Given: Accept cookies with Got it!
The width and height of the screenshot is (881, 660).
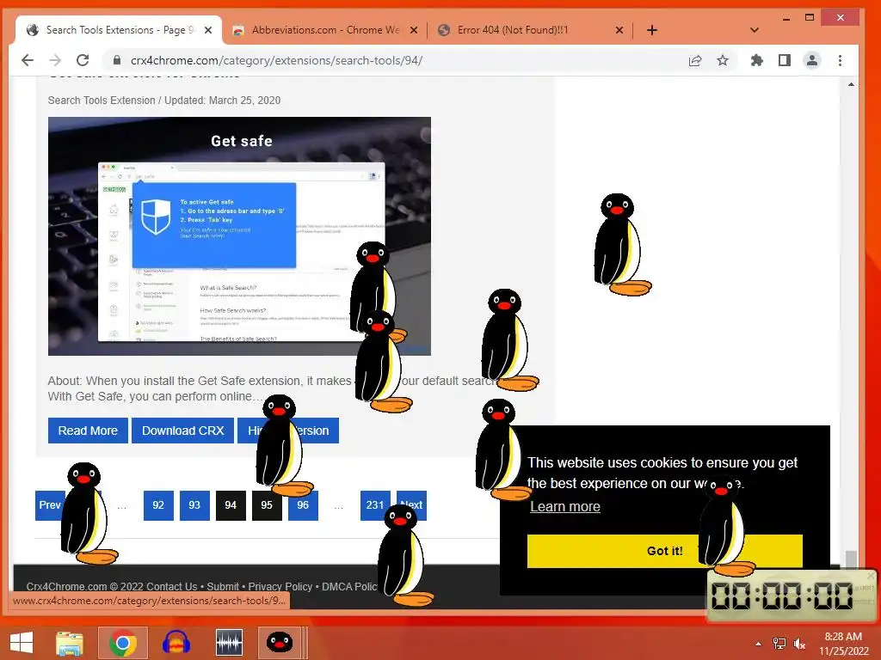Looking at the screenshot, I should tap(665, 551).
